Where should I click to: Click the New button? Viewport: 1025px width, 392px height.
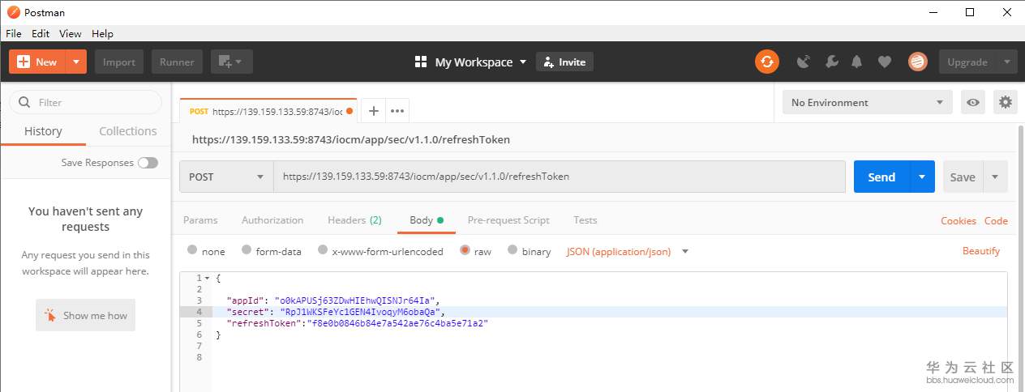tap(37, 62)
